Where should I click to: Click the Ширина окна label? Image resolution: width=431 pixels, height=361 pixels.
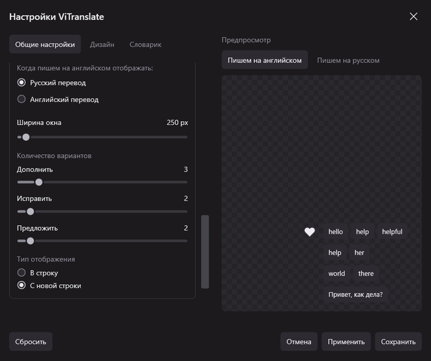coord(39,122)
